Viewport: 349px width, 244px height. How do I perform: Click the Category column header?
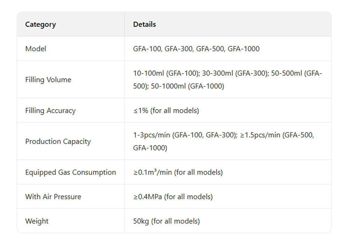coord(40,24)
